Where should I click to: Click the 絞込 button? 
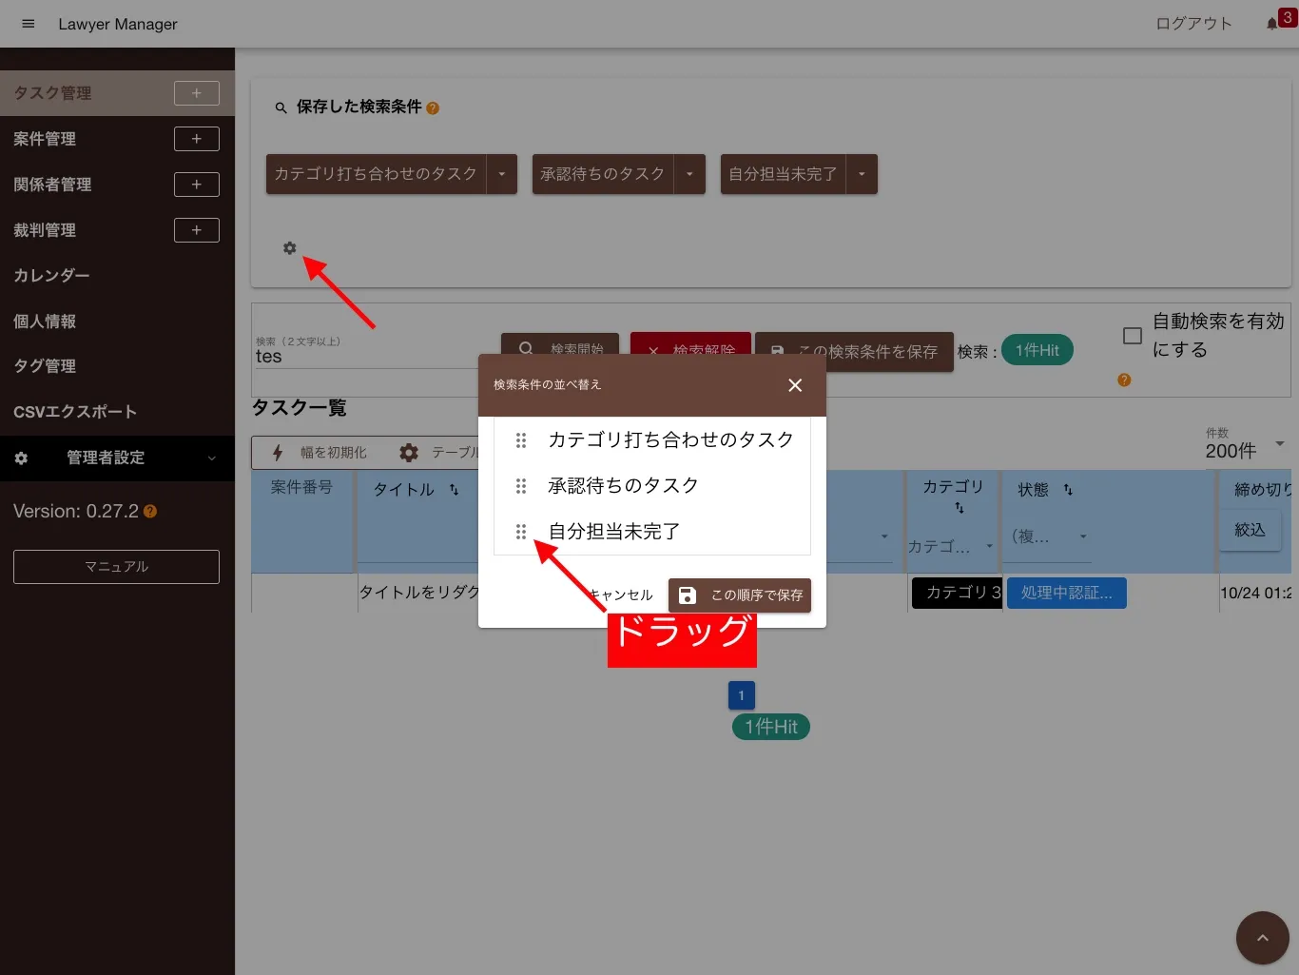click(x=1251, y=530)
